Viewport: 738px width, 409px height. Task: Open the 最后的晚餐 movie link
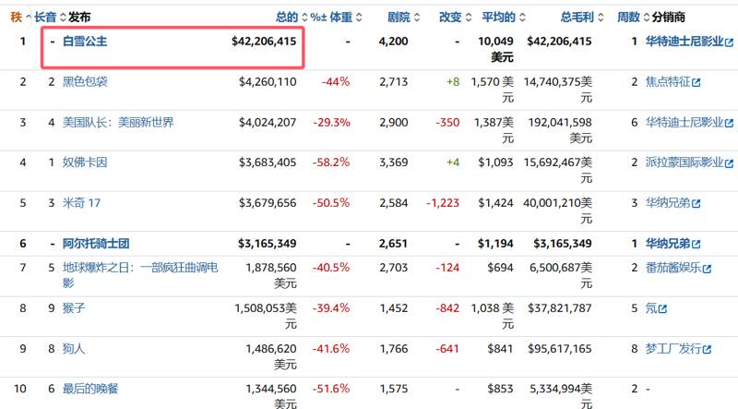[90, 389]
